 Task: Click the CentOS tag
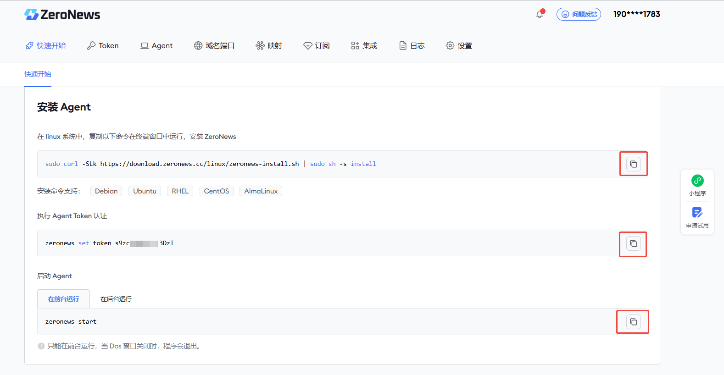pyautogui.click(x=216, y=191)
